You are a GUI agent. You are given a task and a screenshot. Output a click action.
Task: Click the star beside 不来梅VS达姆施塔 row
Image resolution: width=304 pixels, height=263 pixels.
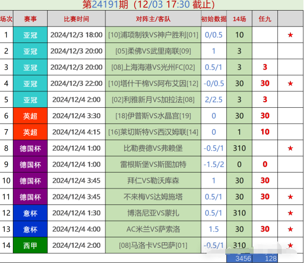point(290,197)
